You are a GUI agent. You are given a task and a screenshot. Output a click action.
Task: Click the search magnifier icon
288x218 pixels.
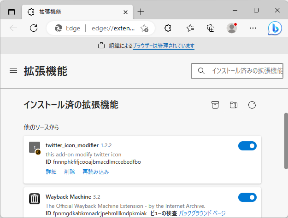point(201,71)
